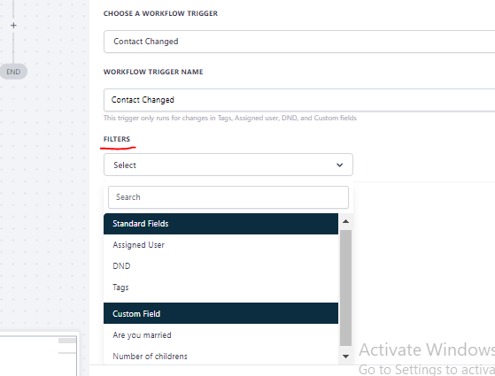Click the trigger hint text about Tags and DND

tap(230, 118)
